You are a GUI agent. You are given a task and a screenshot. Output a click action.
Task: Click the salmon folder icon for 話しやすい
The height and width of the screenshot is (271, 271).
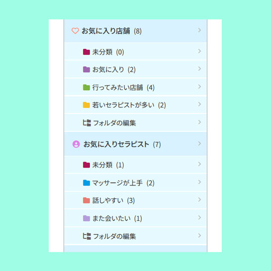[86, 200]
